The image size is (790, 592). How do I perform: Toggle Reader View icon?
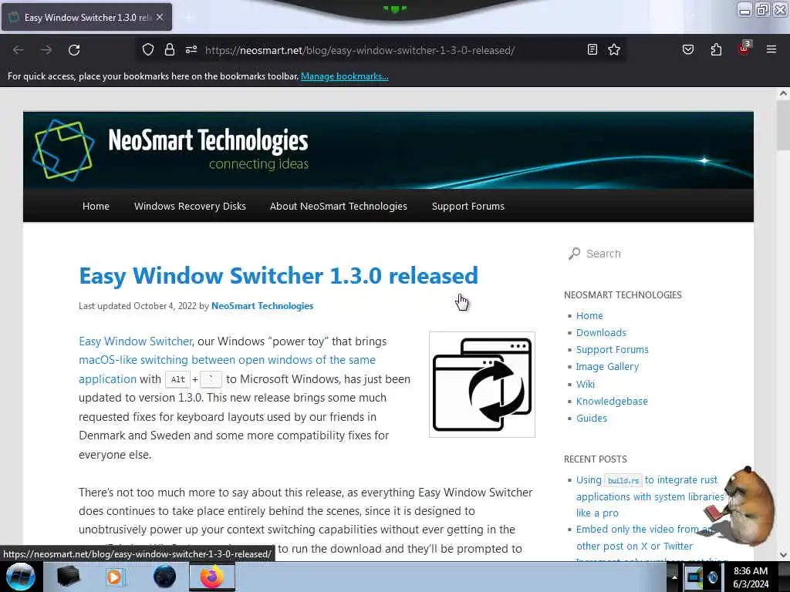click(x=592, y=49)
